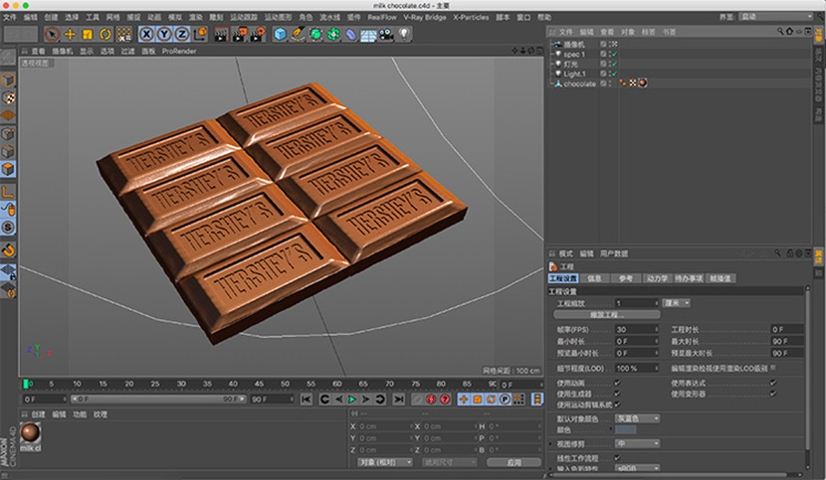Open the ProRender viewport menu
This screenshot has width=826, height=480.
179,51
